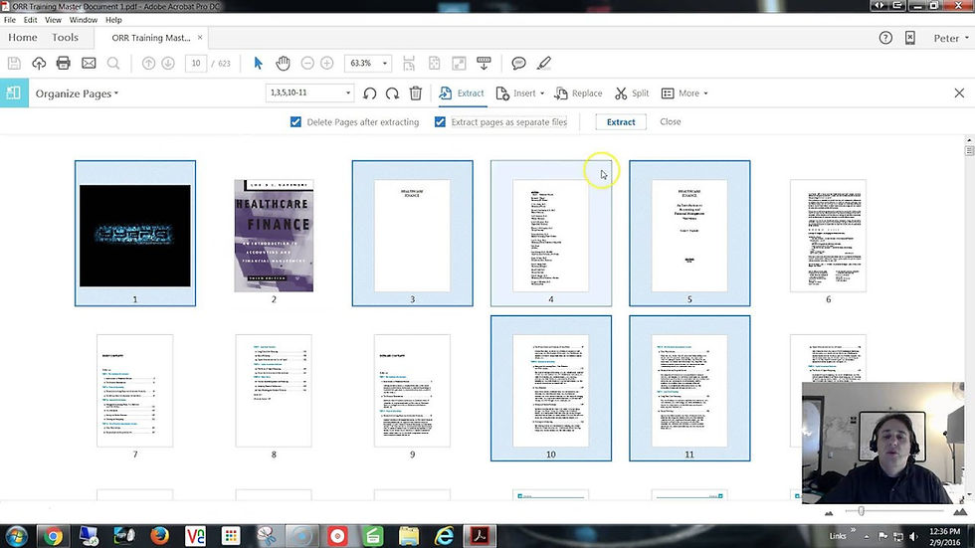Adjust the thumbnail size slider handle
Image resolution: width=975 pixels, height=548 pixels.
(x=861, y=511)
